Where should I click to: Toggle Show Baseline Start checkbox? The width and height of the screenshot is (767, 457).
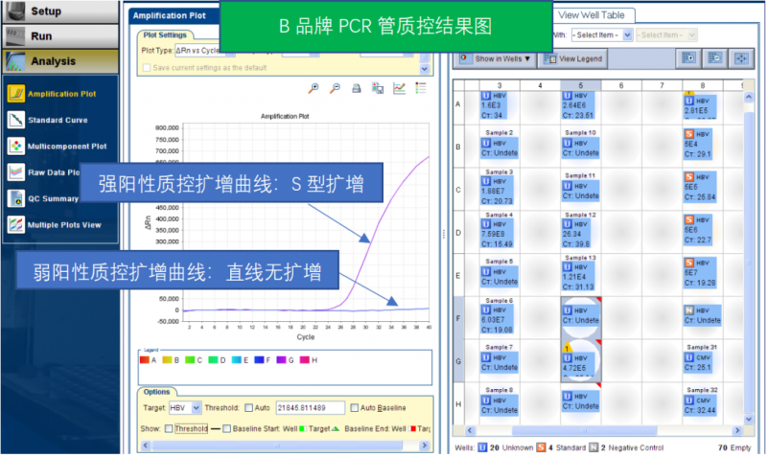click(x=226, y=428)
